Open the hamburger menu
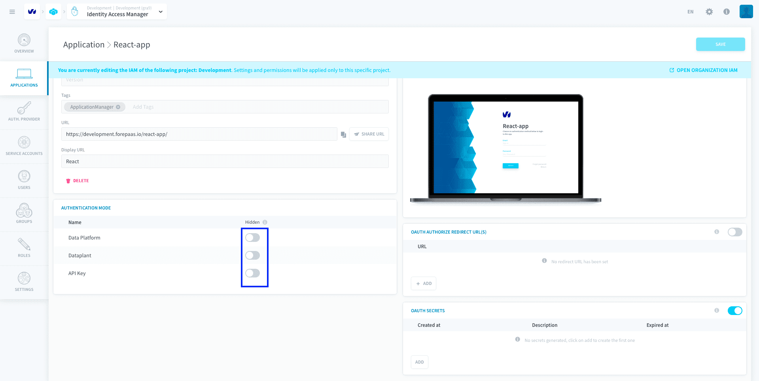759x381 pixels. [x=12, y=12]
